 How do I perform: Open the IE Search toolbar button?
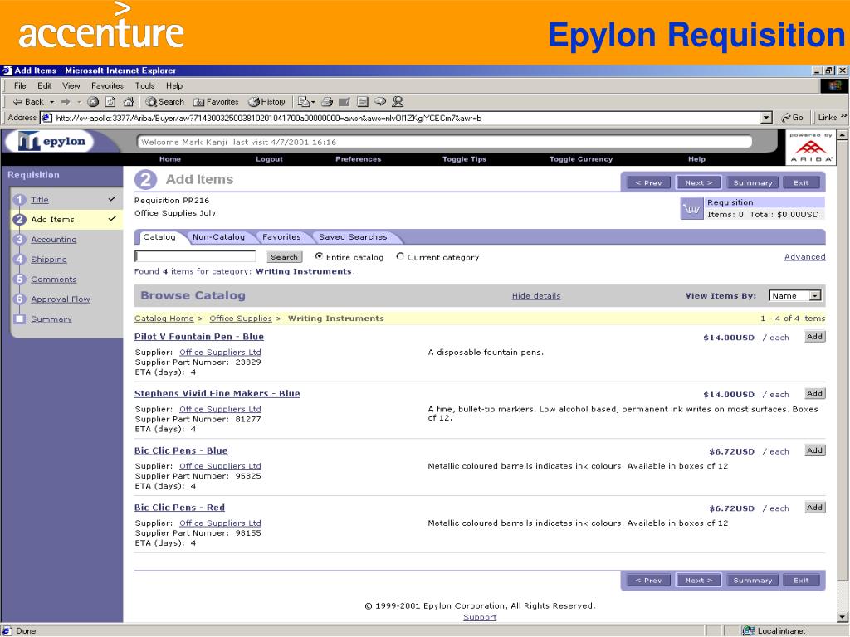tap(165, 101)
